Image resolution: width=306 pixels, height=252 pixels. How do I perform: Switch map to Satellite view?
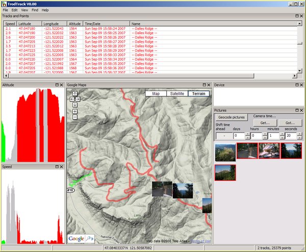[177, 94]
